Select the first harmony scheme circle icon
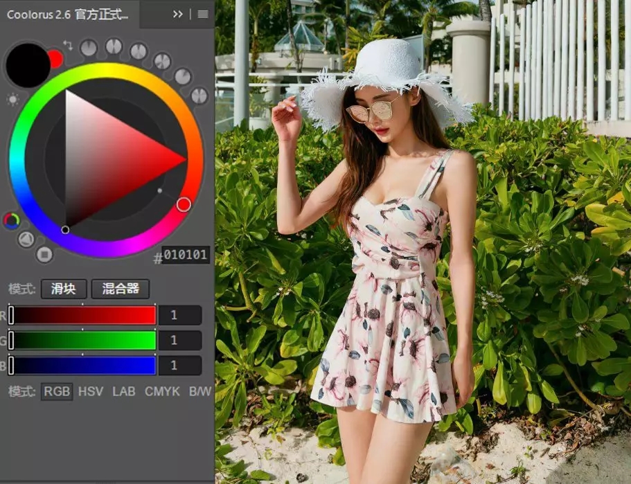Viewport: 631px width, 484px height. click(x=89, y=48)
